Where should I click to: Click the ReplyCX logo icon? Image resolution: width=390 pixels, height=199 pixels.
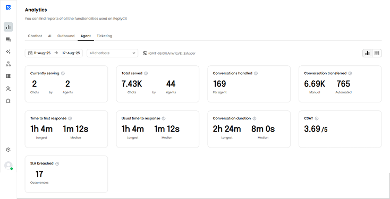click(8, 7)
